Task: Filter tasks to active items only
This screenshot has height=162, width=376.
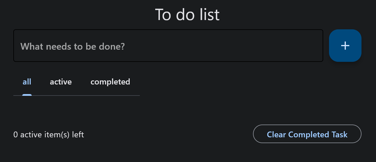Action: (61, 82)
